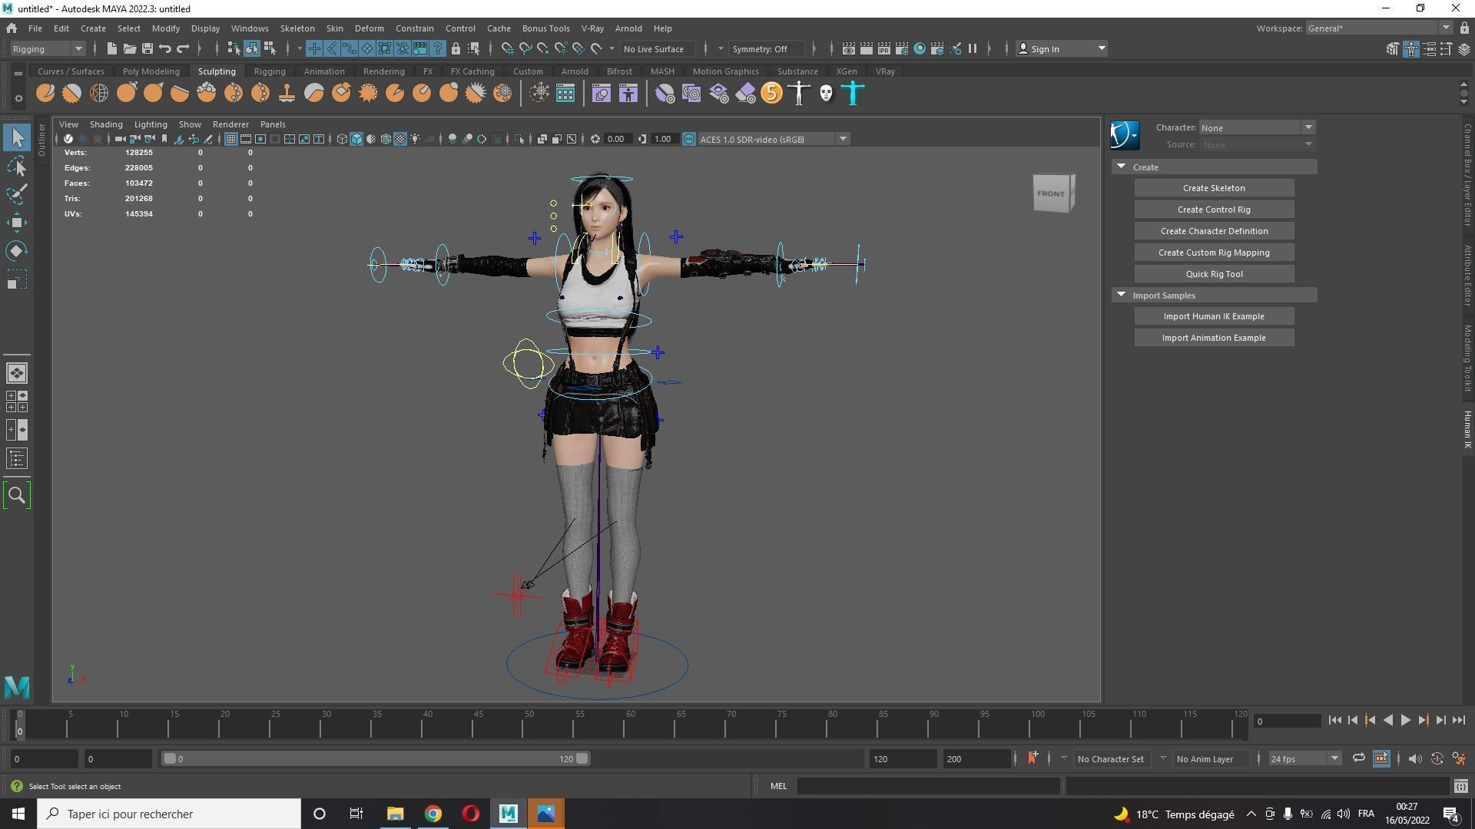Viewport: 1475px width, 829px height.
Task: Toggle the color management ON button in viewport
Action: [x=689, y=139]
